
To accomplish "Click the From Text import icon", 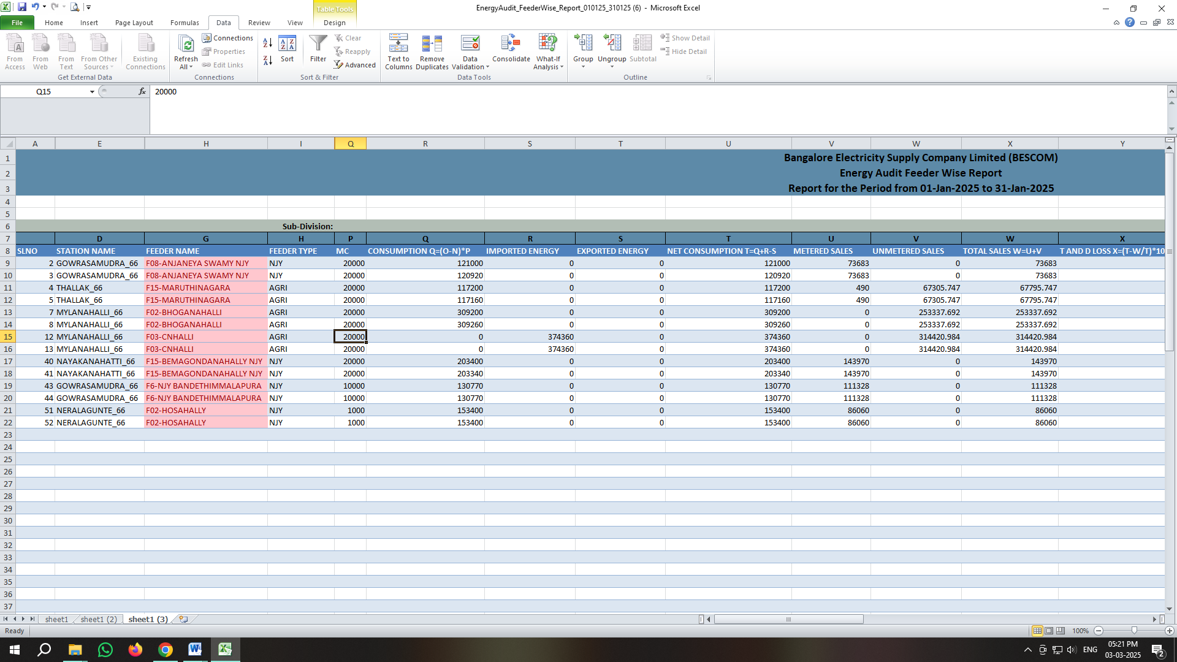I will point(66,51).
